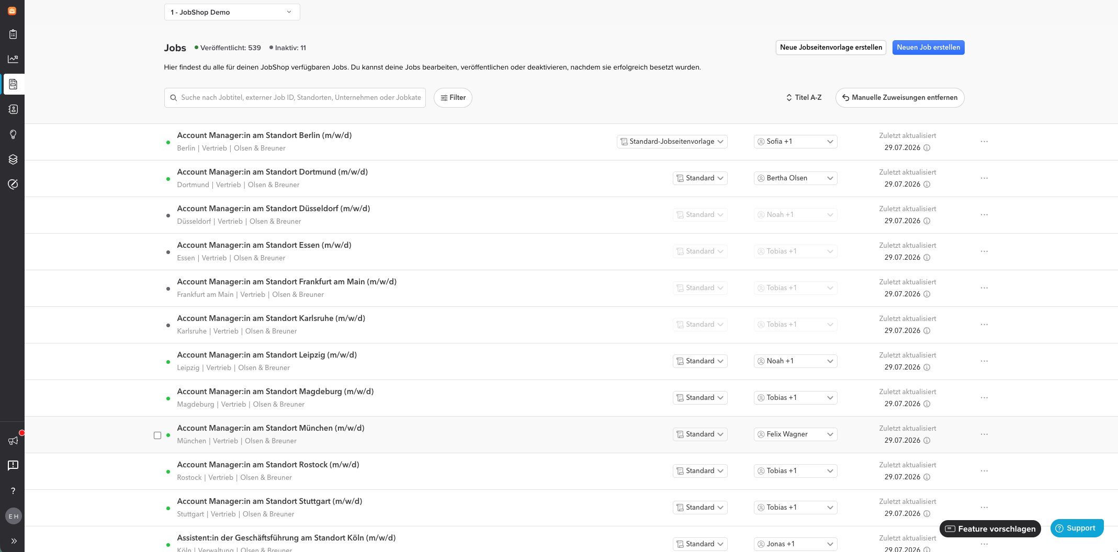Click the orange app logo icon
This screenshot has height=552, width=1118.
12,10
